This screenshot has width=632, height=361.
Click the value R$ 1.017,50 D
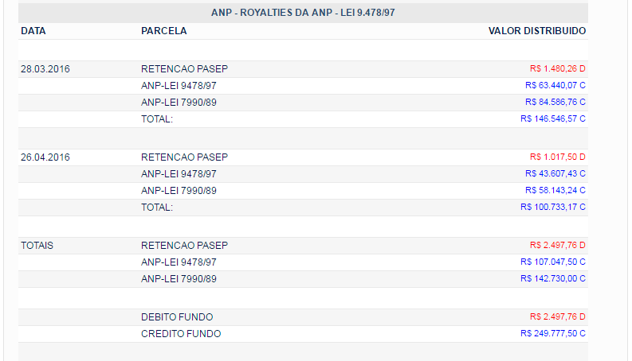coord(557,157)
